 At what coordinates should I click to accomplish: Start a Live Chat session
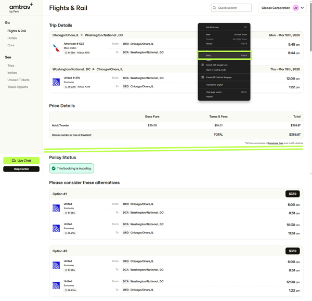pos(21,161)
